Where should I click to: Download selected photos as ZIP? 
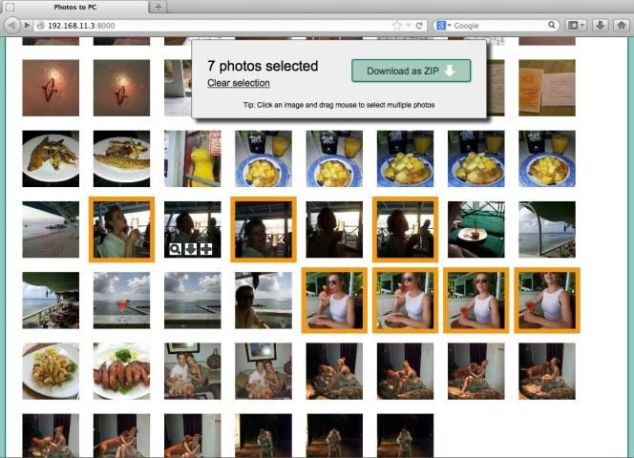[411, 71]
